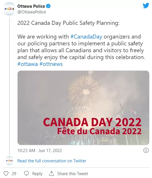The height and width of the screenshot is (178, 152).
Task: Read the full conversation on Twitter
Action: coord(52,161)
